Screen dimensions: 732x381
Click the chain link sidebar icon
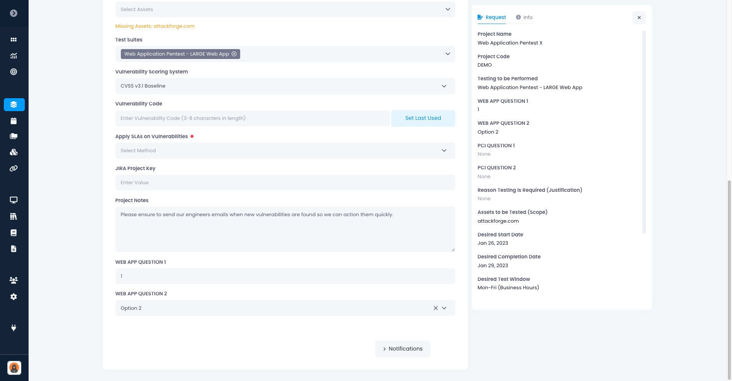(x=14, y=168)
